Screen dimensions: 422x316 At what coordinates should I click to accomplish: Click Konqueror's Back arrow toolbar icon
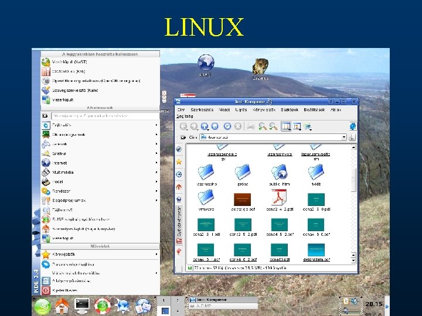click(184, 126)
